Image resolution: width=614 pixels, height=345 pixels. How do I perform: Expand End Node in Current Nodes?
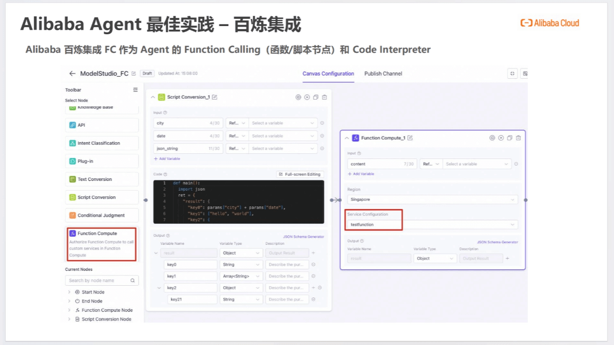tap(69, 301)
